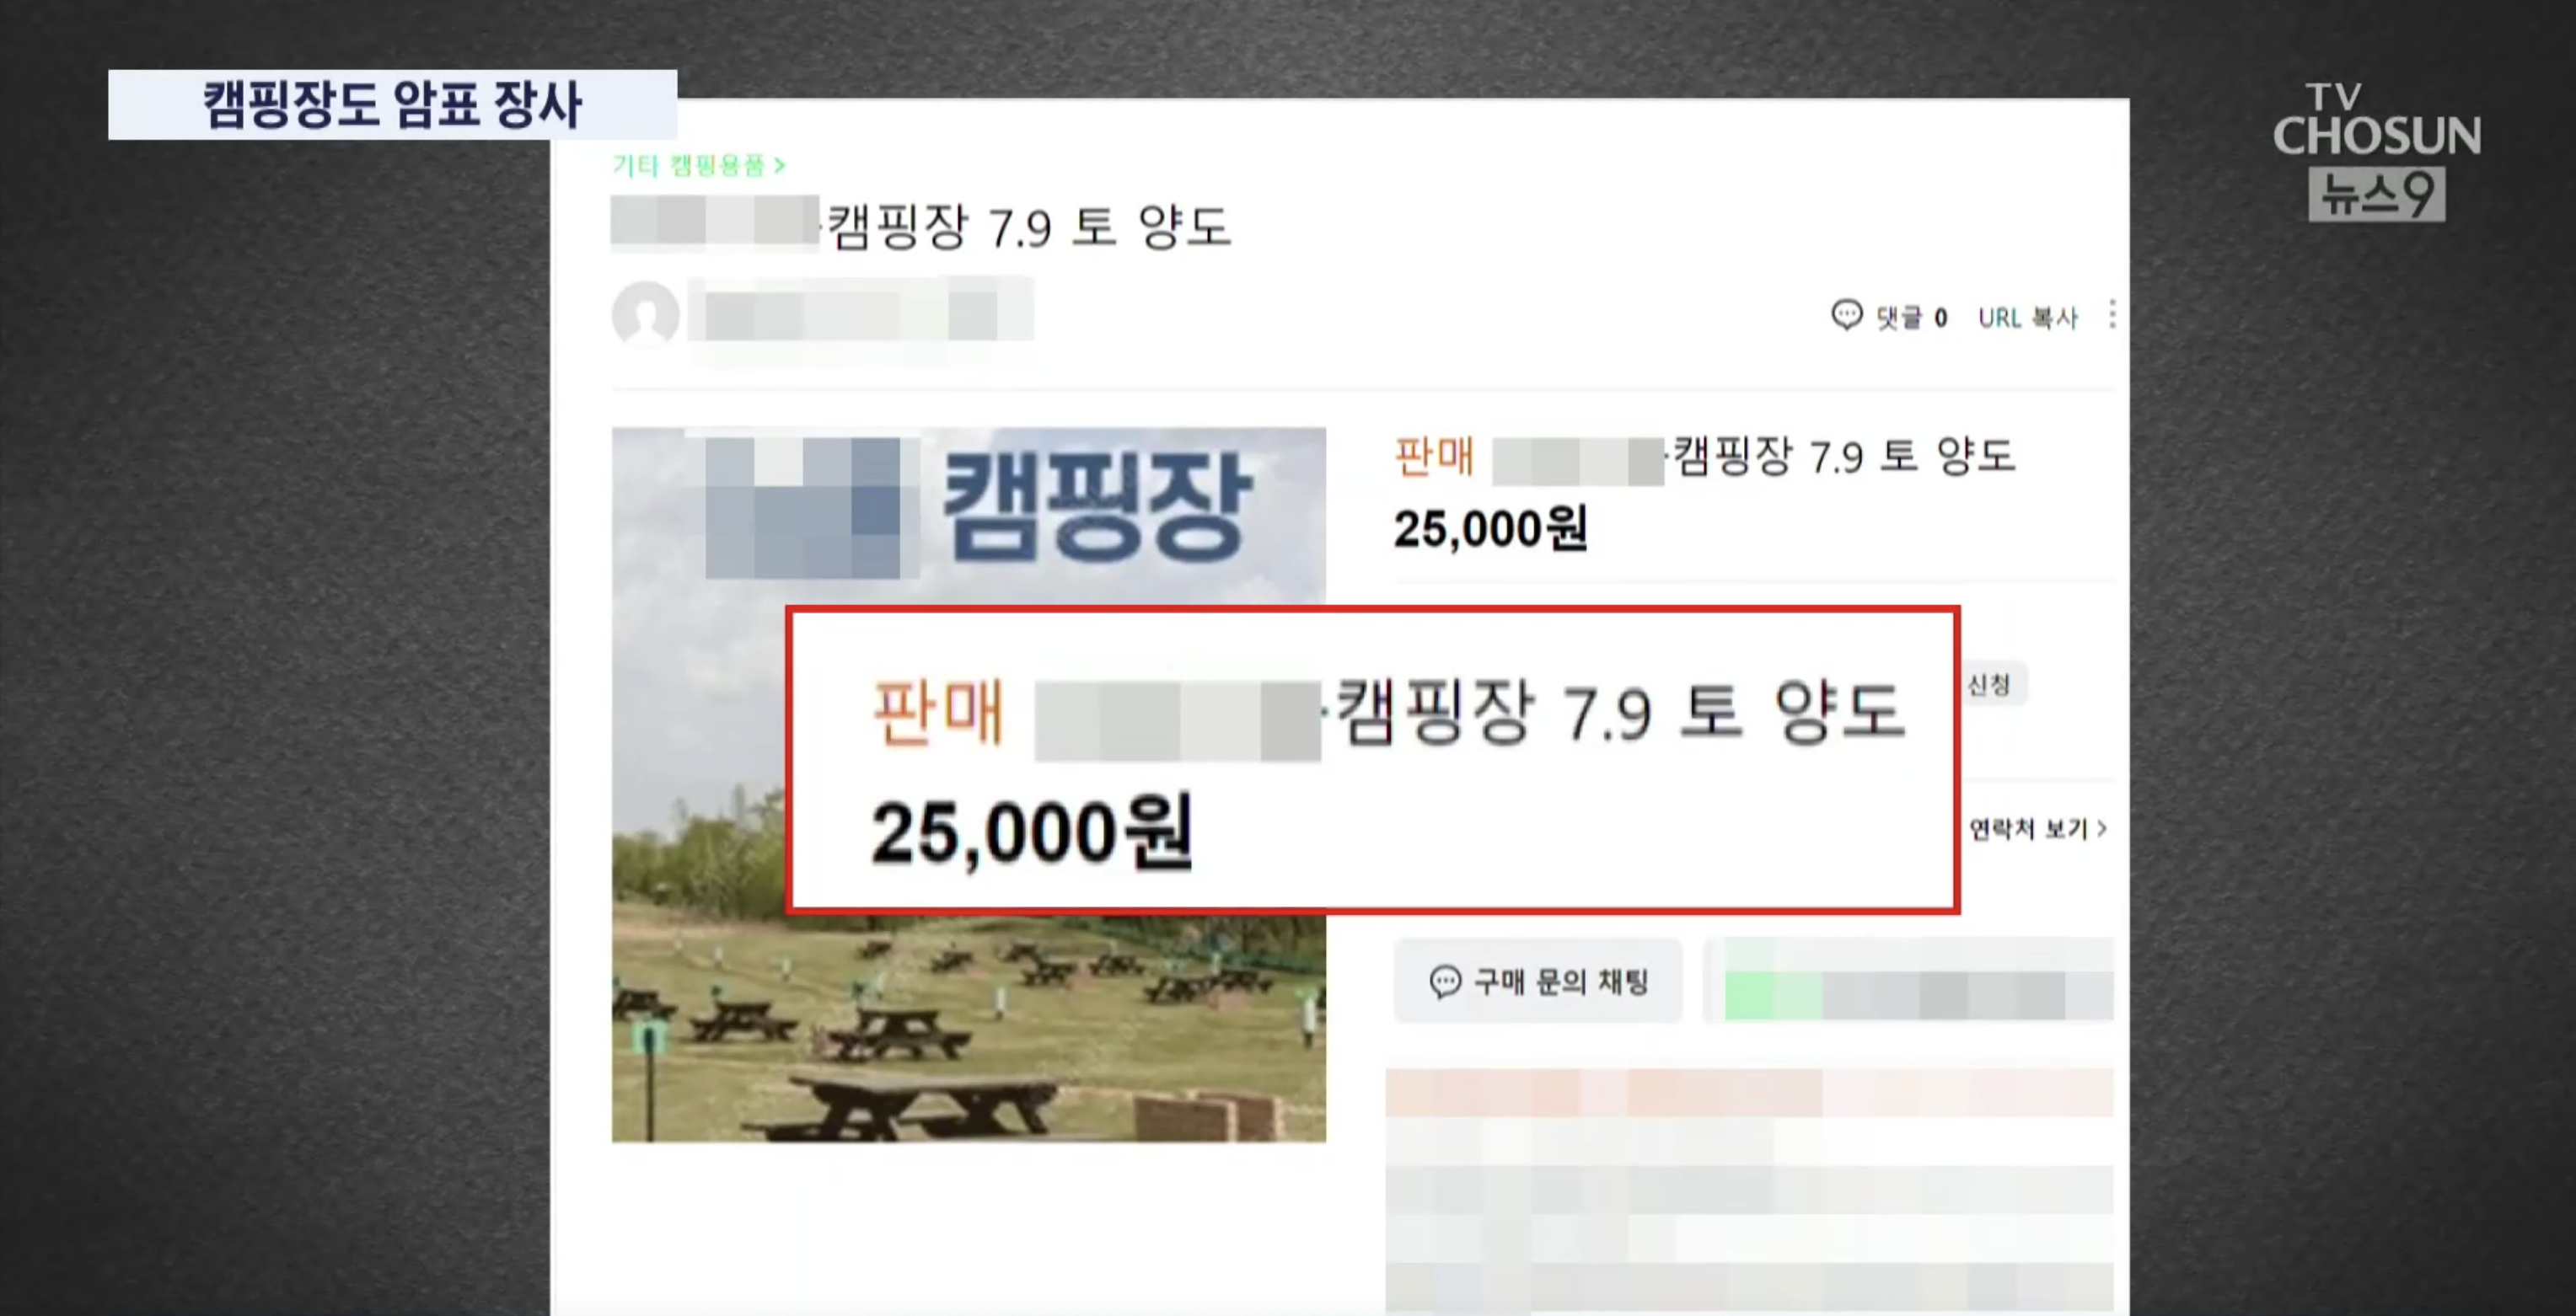Open the 기타 캠핑용품 breadcrumb category

(698, 165)
